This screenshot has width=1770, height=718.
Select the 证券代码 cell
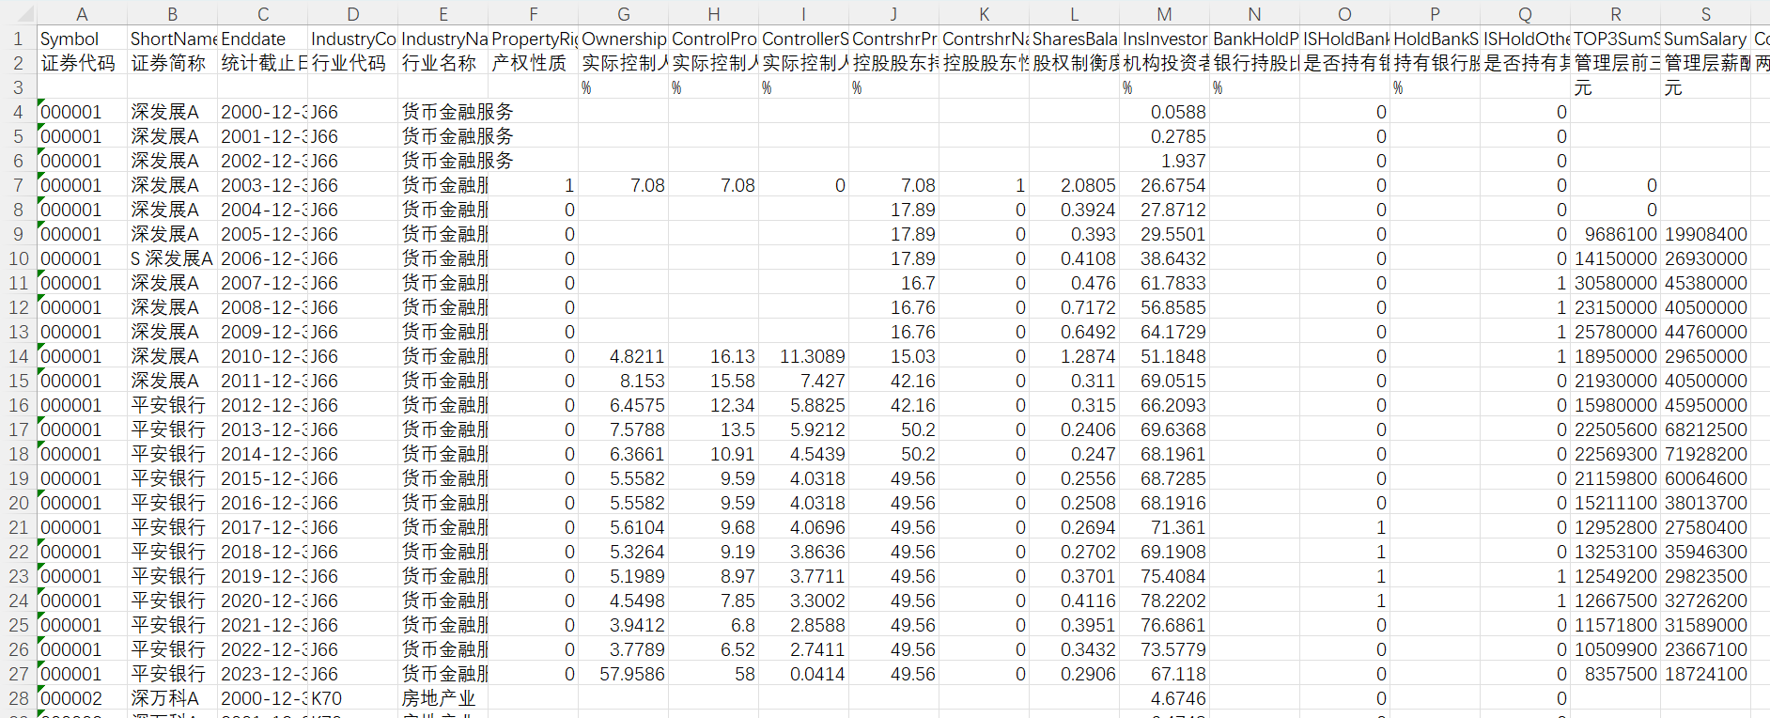click(82, 63)
